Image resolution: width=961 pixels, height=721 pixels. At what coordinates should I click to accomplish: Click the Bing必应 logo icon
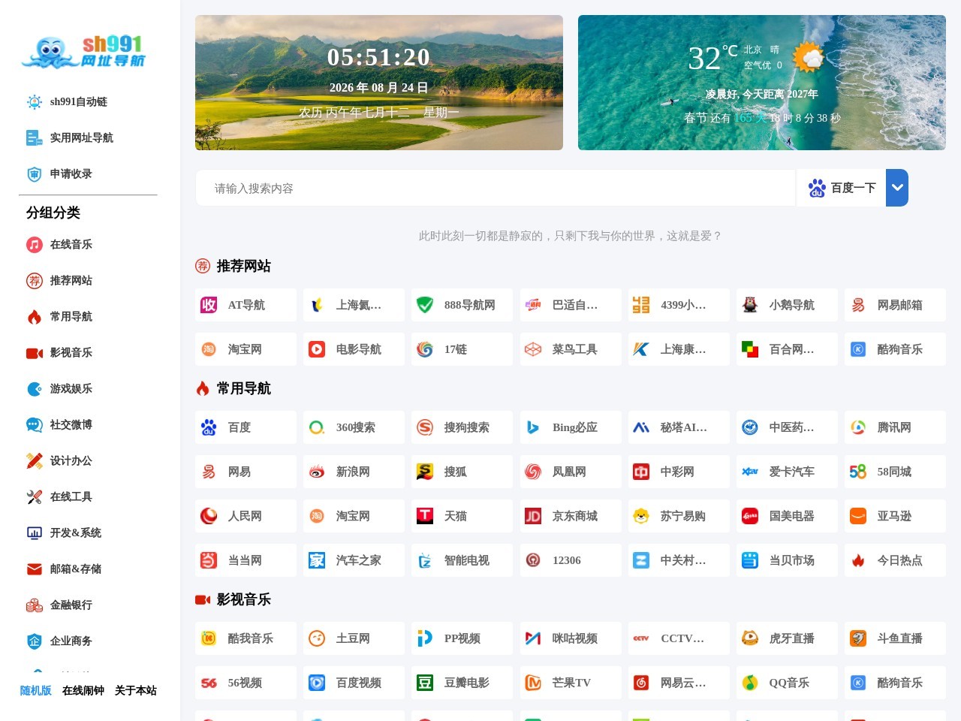pyautogui.click(x=533, y=427)
